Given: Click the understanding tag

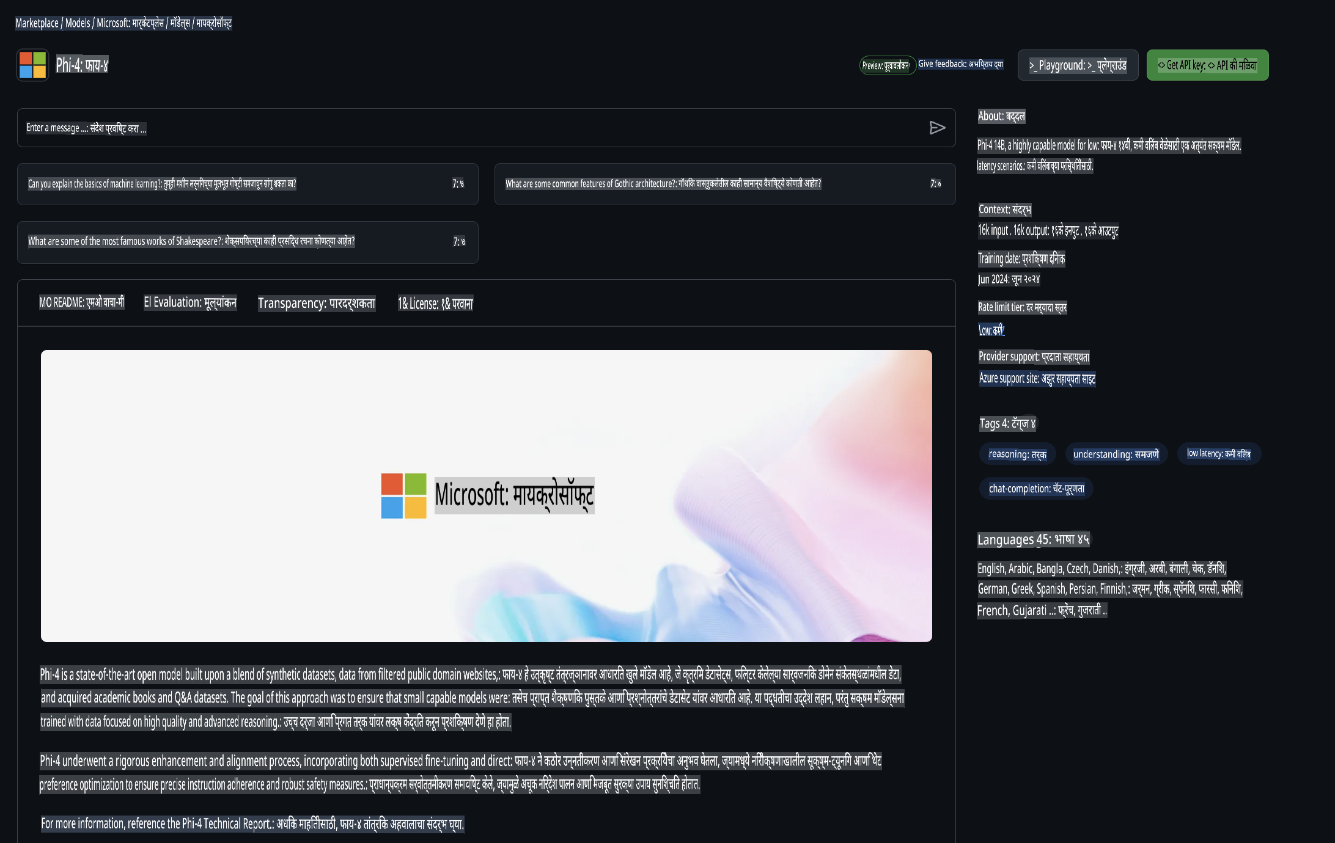Looking at the screenshot, I should click(1116, 454).
